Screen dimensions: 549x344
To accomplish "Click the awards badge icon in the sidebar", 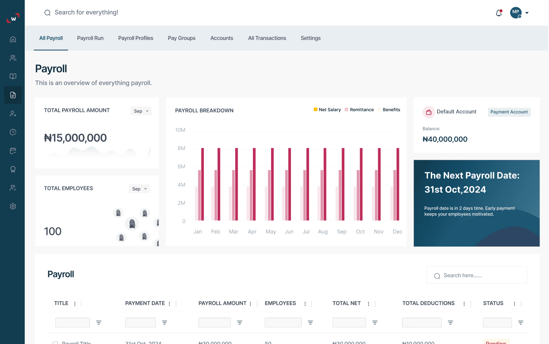I will click(13, 169).
